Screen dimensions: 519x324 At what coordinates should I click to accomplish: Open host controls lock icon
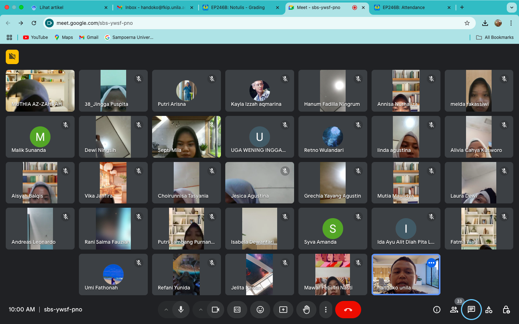(506, 310)
